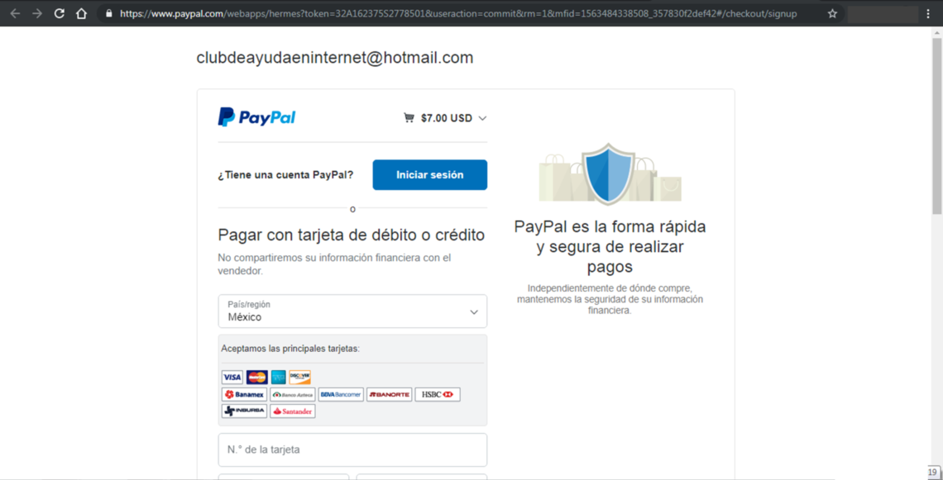Image resolution: width=943 pixels, height=480 pixels.
Task: Click the Banco Azteca logo
Action: tap(292, 395)
